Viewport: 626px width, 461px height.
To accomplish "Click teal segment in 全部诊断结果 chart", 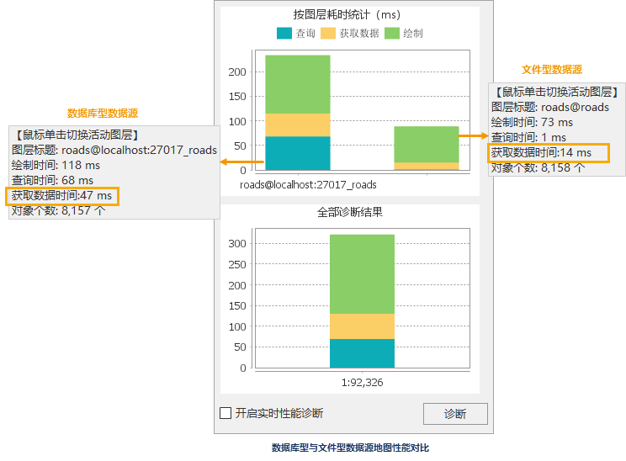I will pos(362,353).
